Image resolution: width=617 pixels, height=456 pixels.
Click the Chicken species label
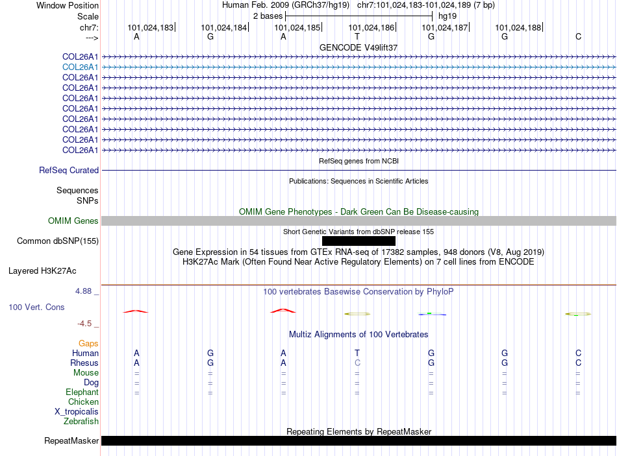click(x=83, y=402)
